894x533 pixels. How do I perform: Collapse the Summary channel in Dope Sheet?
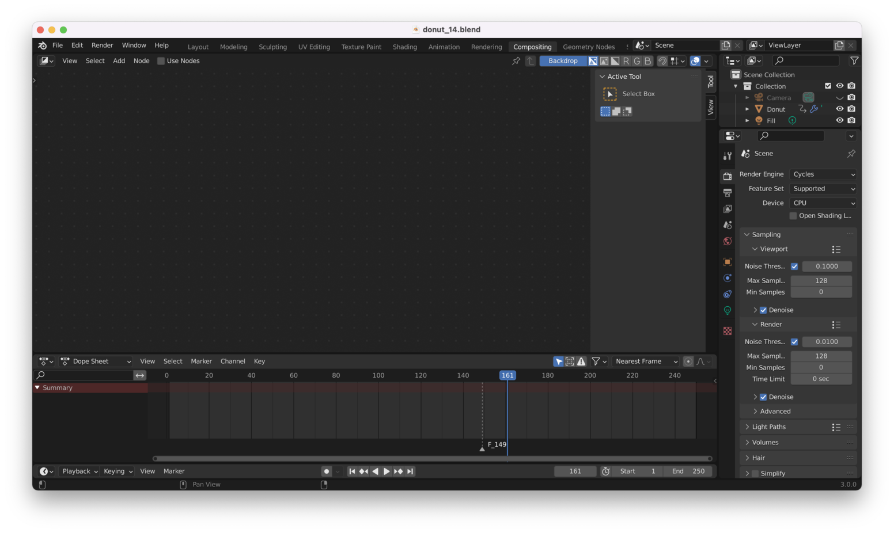pyautogui.click(x=37, y=387)
